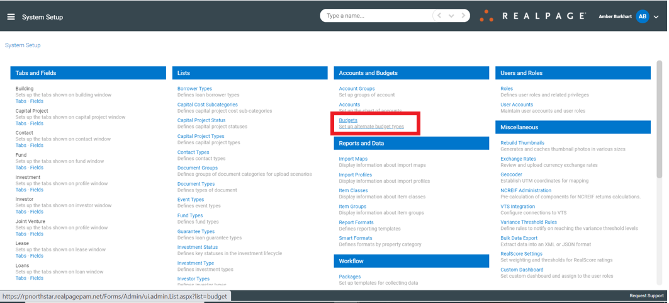
Task: Open the Investment Status list
Action: point(198,247)
